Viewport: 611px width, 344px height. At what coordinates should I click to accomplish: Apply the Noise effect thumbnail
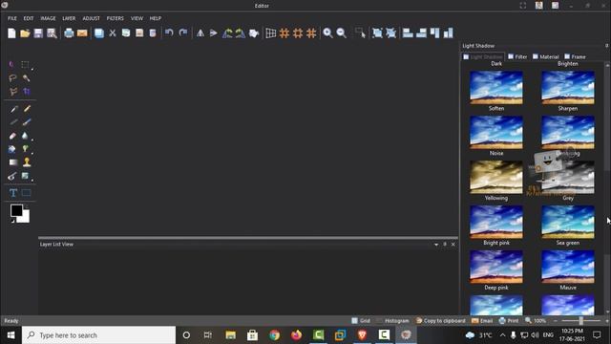pos(496,133)
